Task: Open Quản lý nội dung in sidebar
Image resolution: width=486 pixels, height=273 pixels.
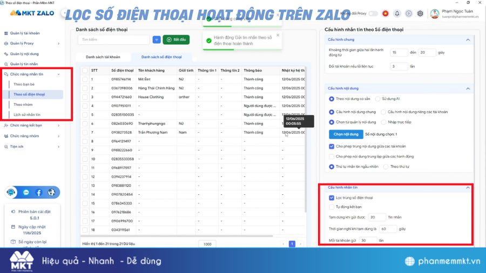Action: point(24,54)
